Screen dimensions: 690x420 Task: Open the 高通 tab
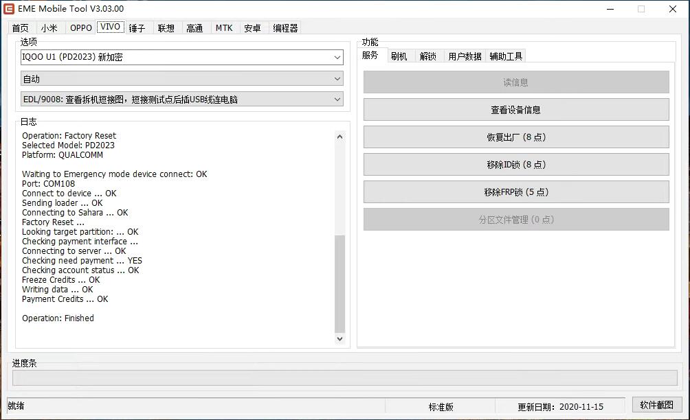[194, 28]
